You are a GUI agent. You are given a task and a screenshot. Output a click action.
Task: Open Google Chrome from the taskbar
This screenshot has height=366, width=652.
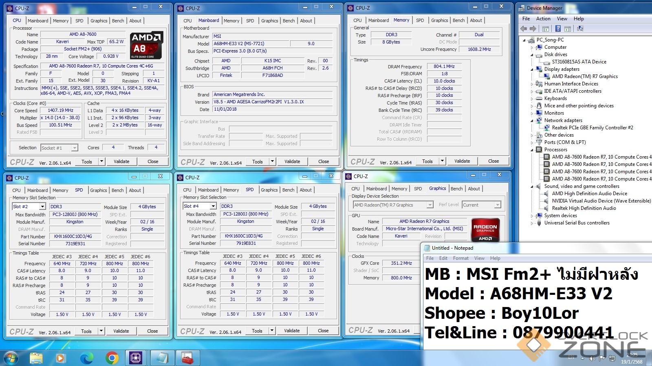pyautogui.click(x=112, y=358)
